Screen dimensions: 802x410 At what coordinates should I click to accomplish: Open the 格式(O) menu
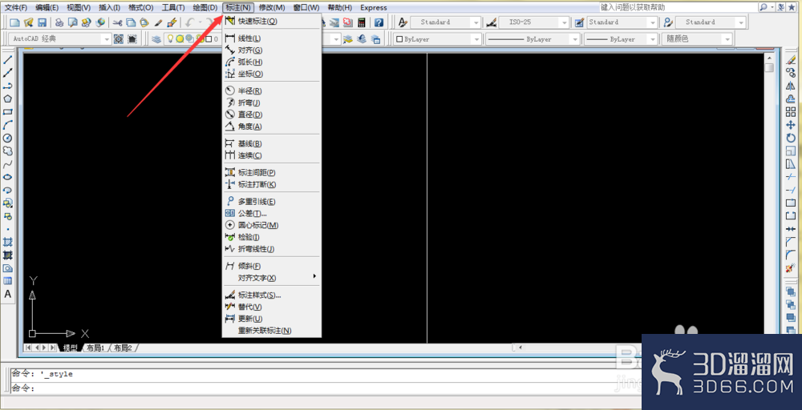click(x=140, y=8)
